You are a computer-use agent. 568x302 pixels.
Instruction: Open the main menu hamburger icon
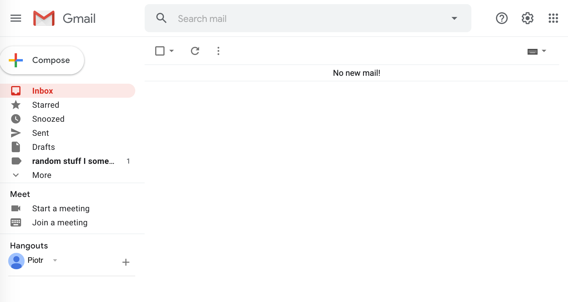(x=16, y=18)
